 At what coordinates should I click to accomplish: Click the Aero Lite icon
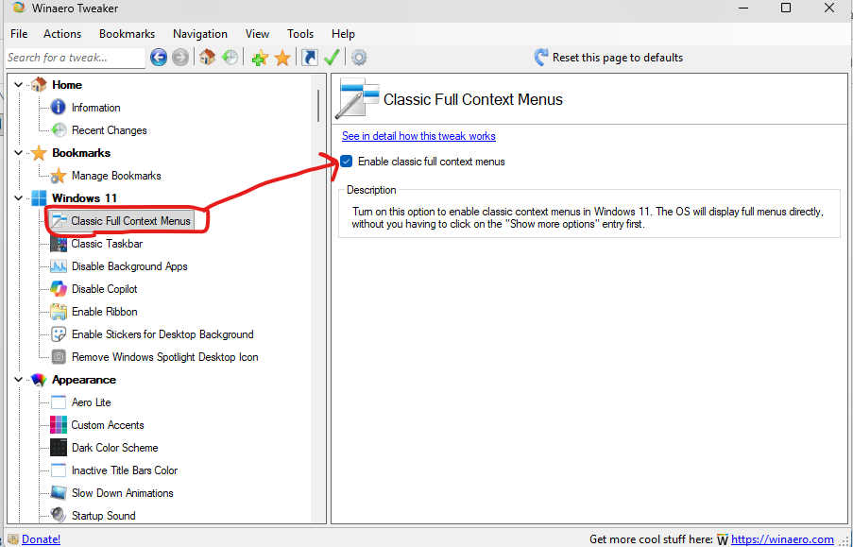pyautogui.click(x=59, y=402)
